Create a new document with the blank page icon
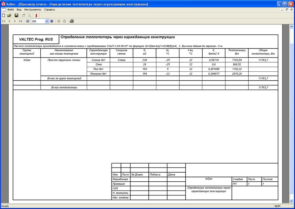Viewport: 295px width, 209px height. 3,15
